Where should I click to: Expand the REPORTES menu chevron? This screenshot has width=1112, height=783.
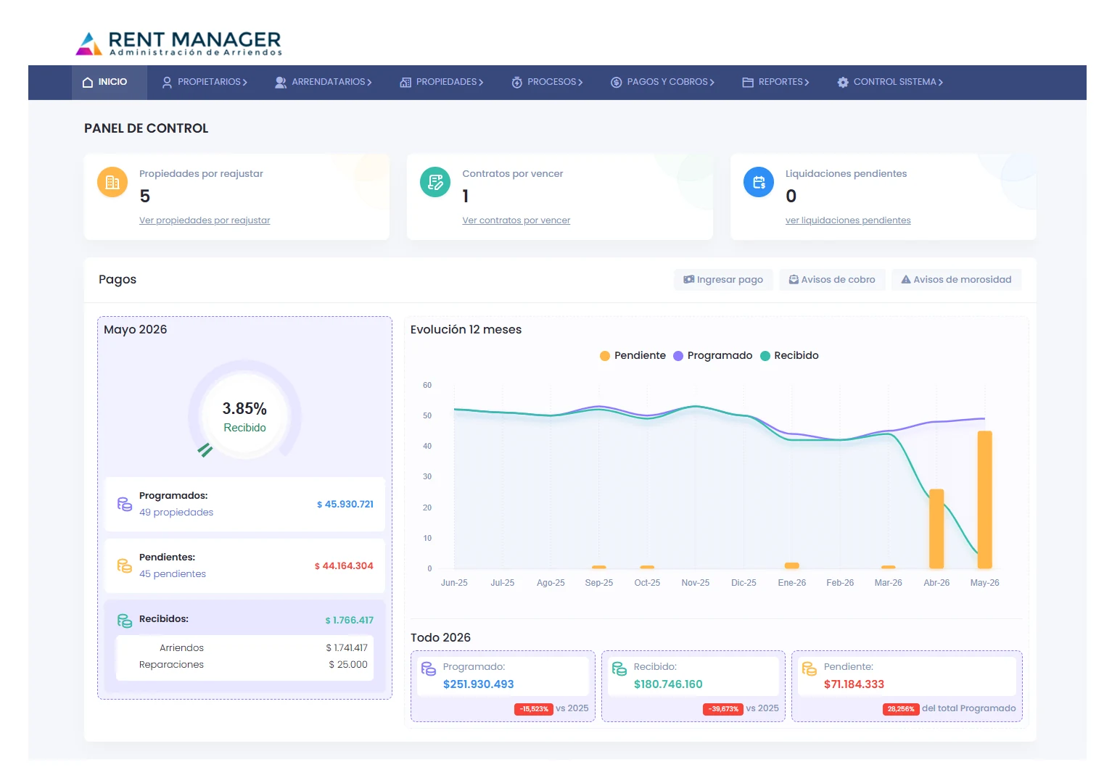807,83
